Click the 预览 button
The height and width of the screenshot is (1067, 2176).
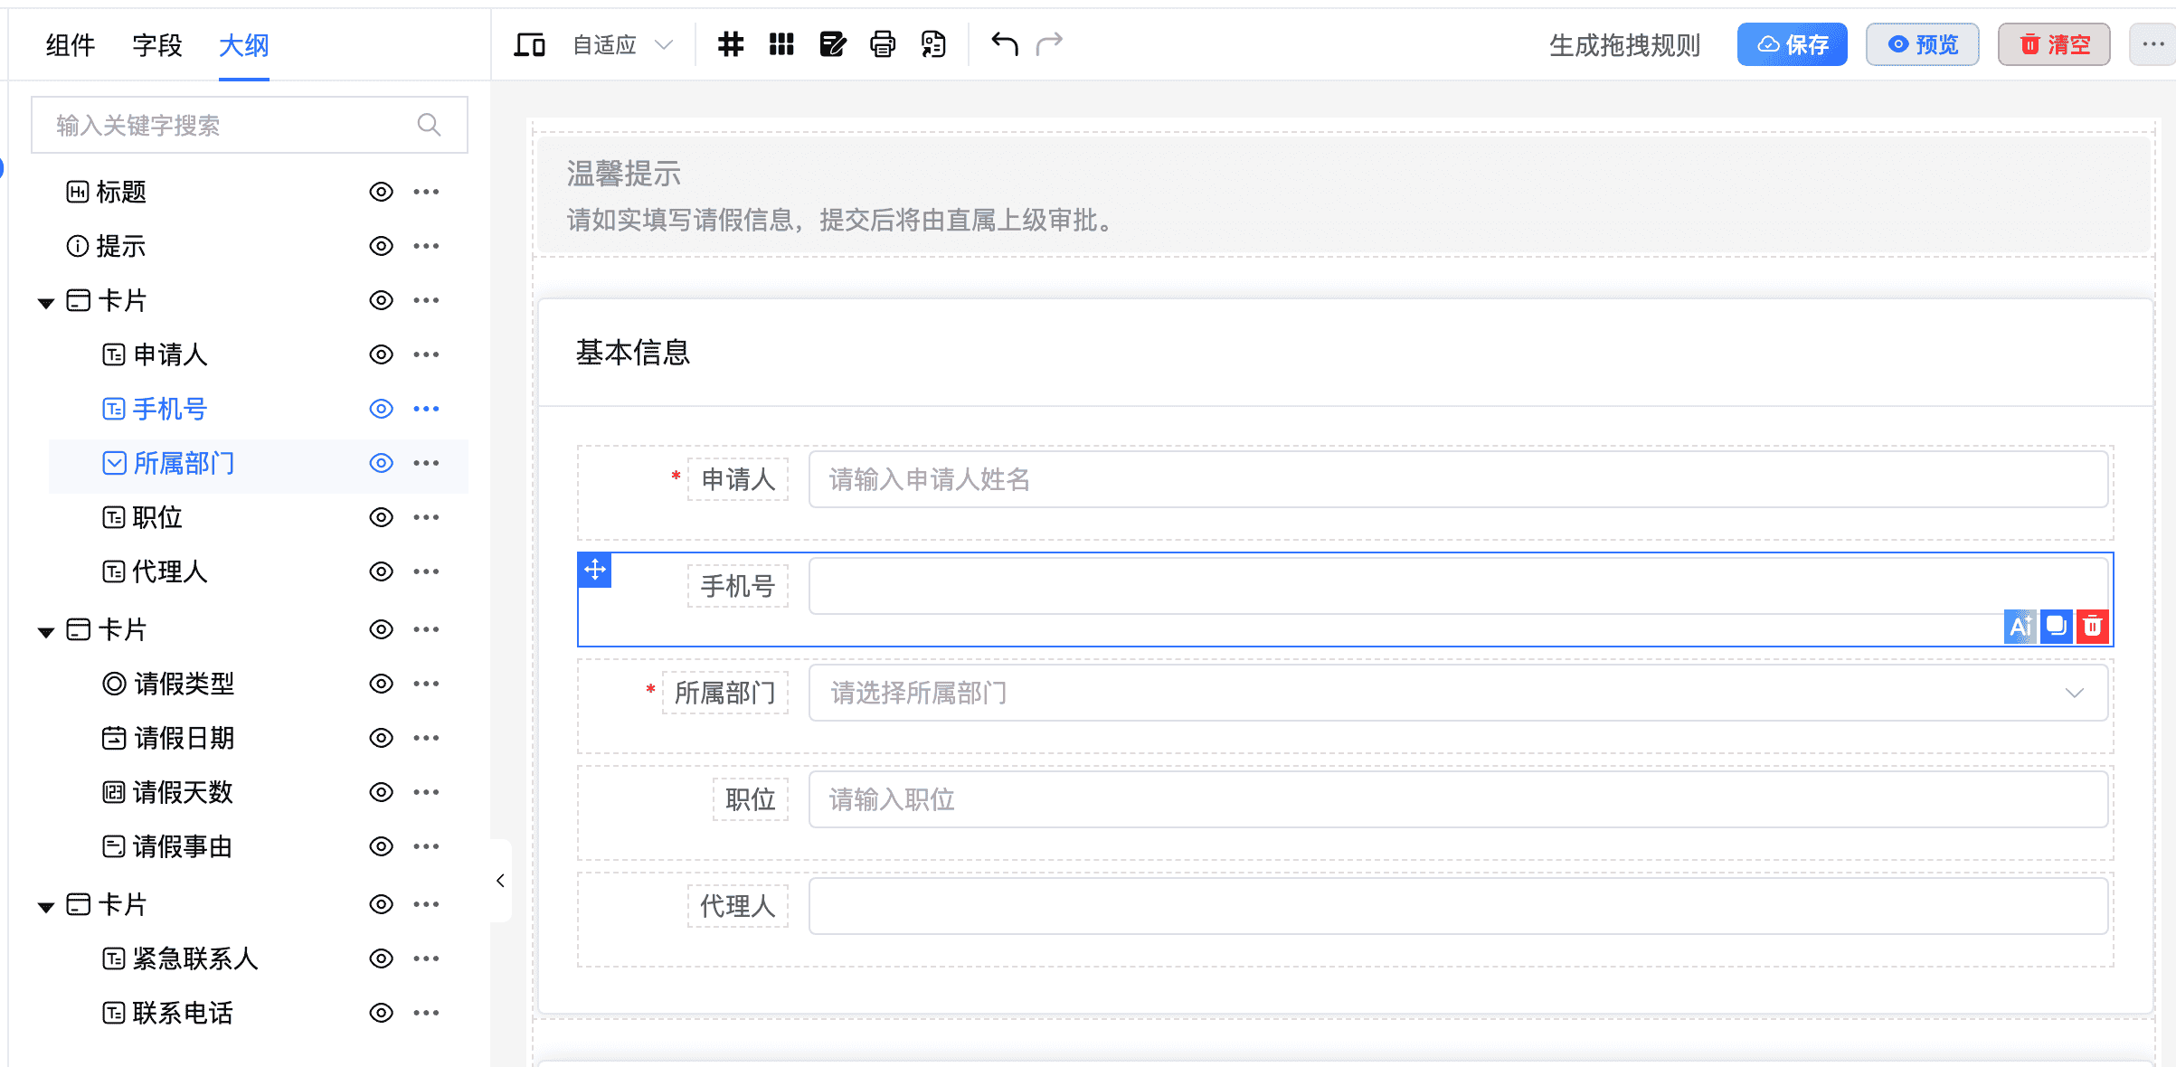[1922, 44]
